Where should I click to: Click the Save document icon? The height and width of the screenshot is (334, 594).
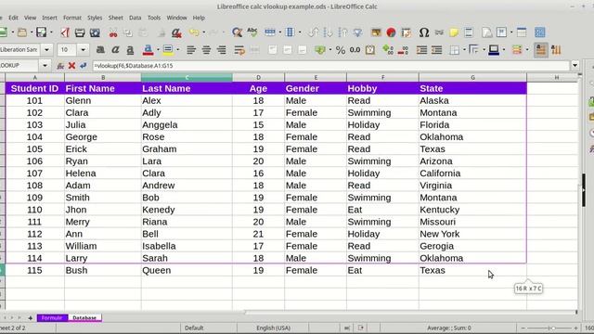(41, 32)
